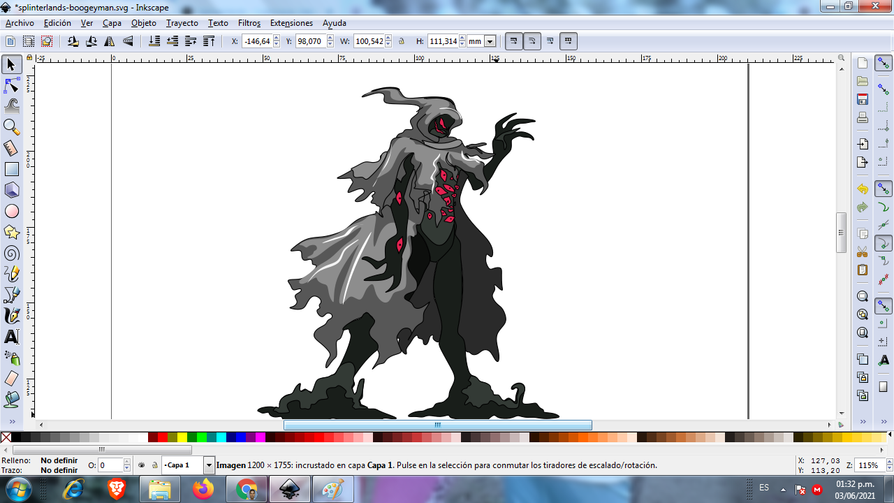894x503 pixels.
Task: Select the Star polygon tool
Action: pos(11,232)
